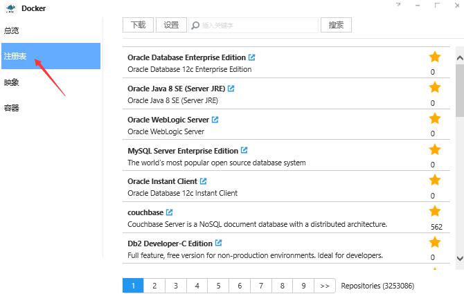Click the Docker whale app icon
This screenshot has height=294, width=464.
(10, 8)
